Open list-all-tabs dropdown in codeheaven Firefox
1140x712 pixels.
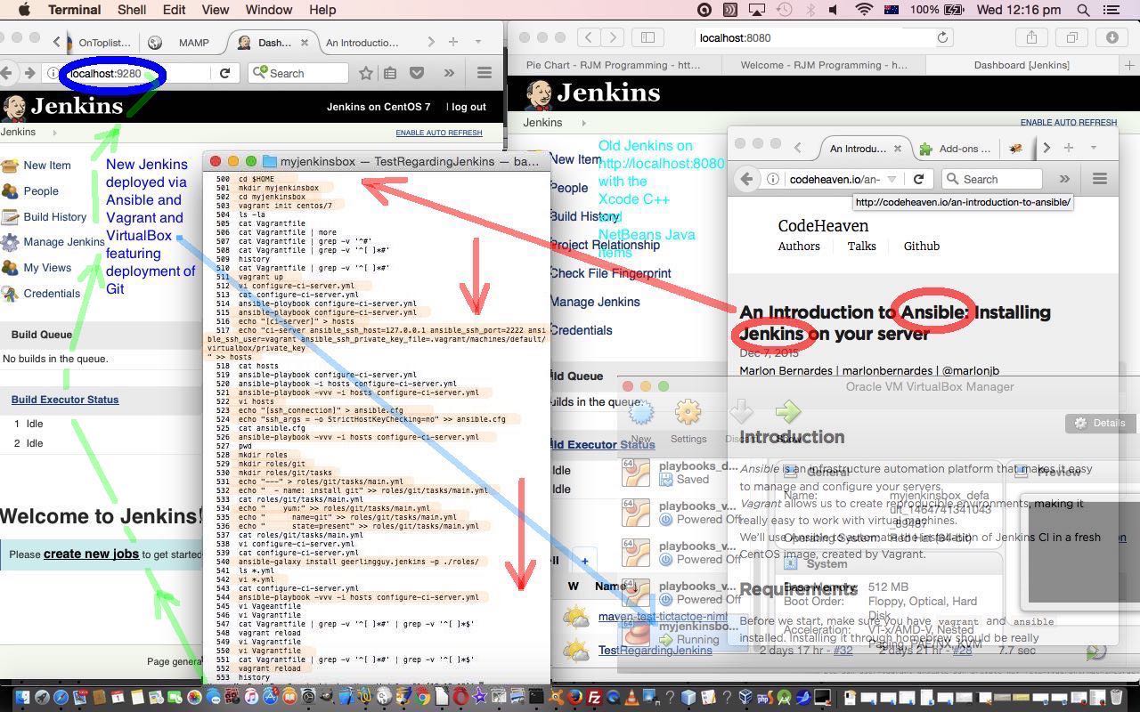point(1093,148)
